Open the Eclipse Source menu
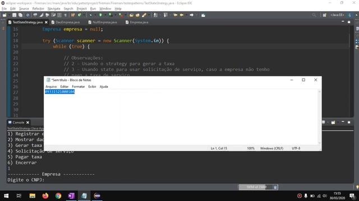Screen dimensions: 359x201 (24, 9)
